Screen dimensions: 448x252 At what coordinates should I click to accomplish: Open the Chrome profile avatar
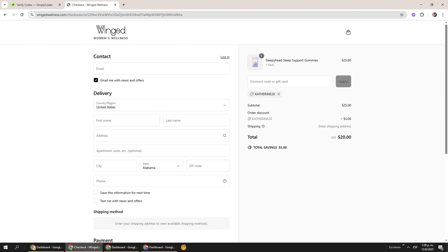coord(434,15)
